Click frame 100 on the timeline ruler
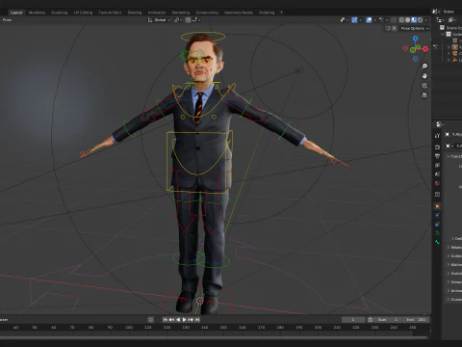 pos(129,328)
